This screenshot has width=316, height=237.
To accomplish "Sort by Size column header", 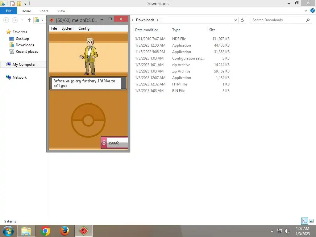I will tap(212, 30).
